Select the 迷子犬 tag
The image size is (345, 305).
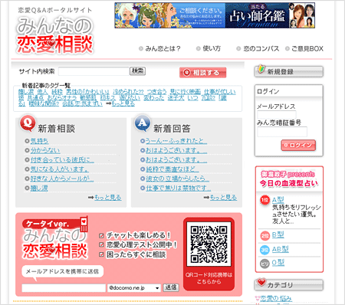click(x=176, y=98)
